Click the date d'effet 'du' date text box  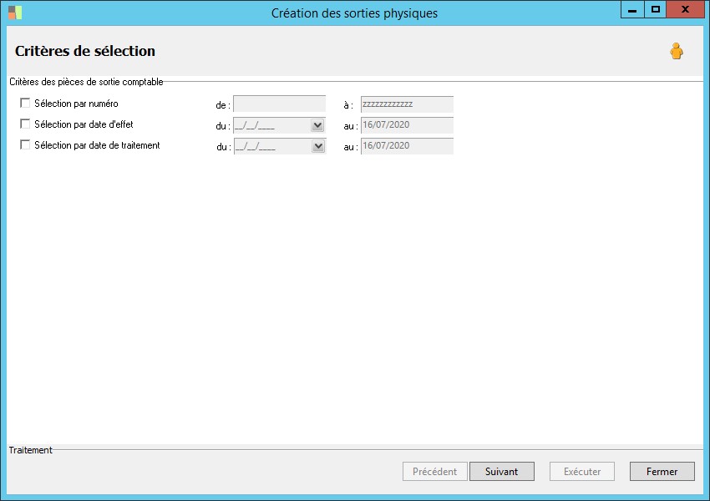271,125
